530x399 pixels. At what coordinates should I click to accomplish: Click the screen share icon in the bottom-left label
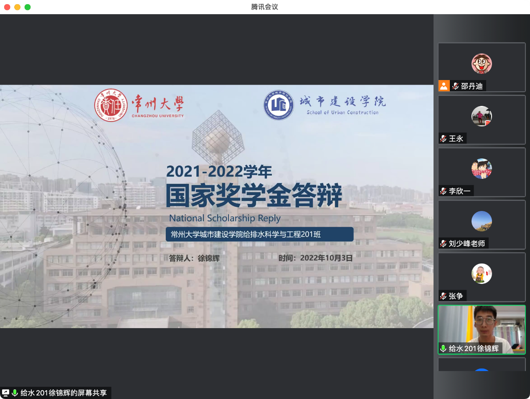(6, 393)
